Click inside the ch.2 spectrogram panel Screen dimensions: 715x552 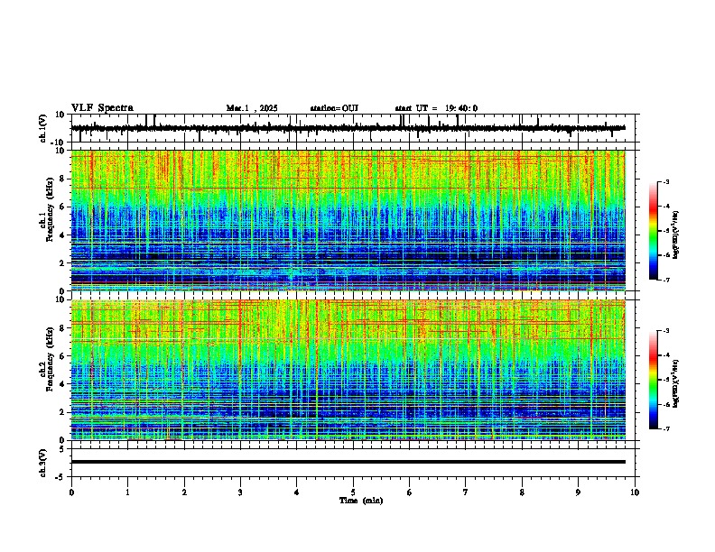coord(348,370)
